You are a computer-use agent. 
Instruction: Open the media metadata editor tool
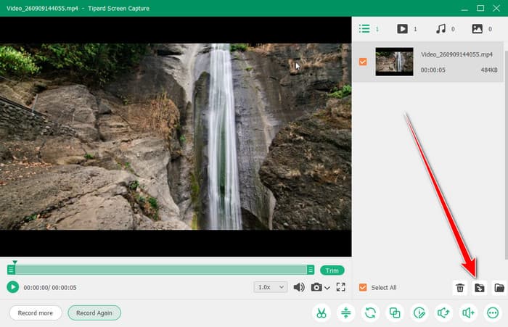point(419,312)
